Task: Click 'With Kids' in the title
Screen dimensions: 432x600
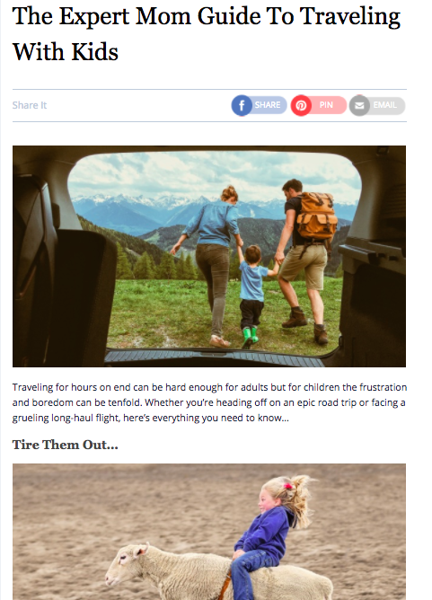Action: coord(66,52)
